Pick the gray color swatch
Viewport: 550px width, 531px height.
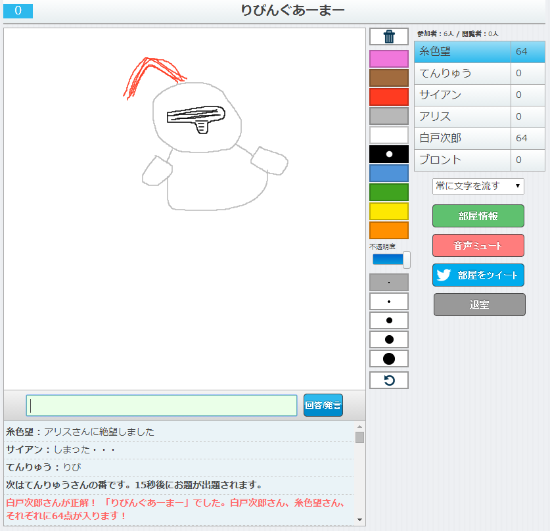(x=388, y=116)
